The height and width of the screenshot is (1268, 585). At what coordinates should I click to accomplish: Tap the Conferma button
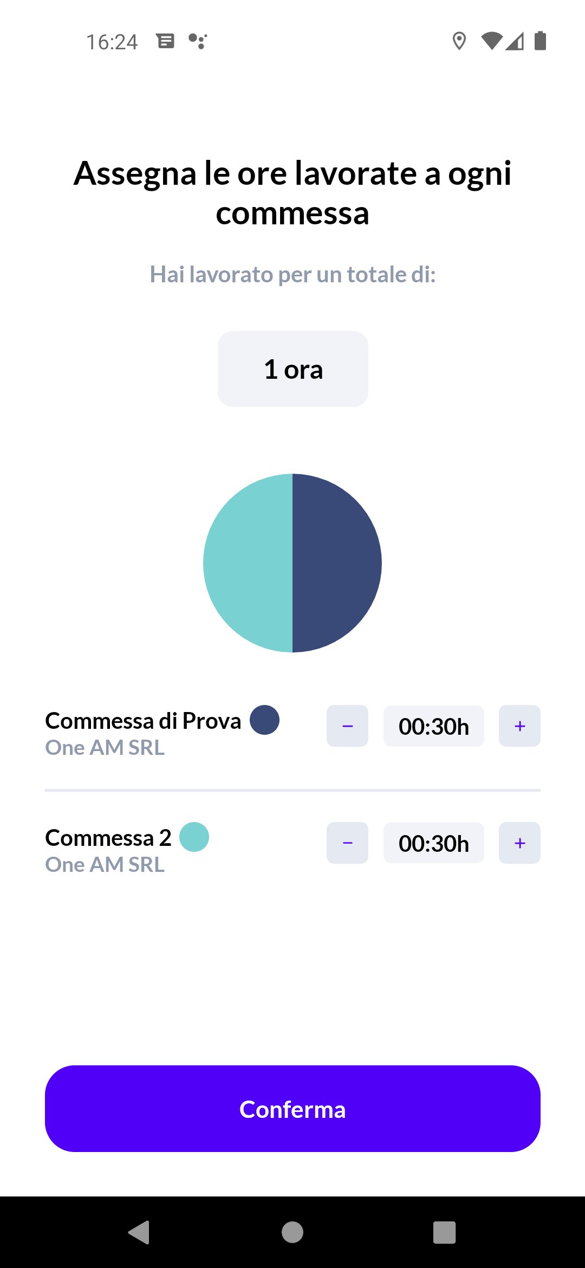(x=292, y=1109)
